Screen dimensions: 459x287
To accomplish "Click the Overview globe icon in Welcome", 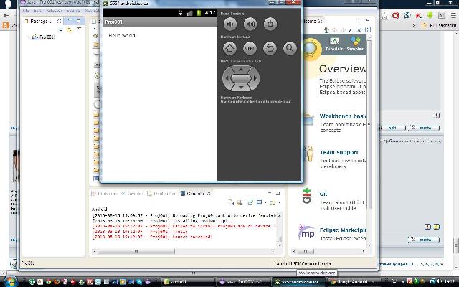I will tap(311, 49).
